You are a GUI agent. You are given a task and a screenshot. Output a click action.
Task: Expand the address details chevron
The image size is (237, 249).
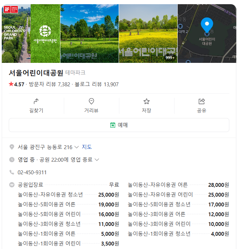tap(76, 147)
